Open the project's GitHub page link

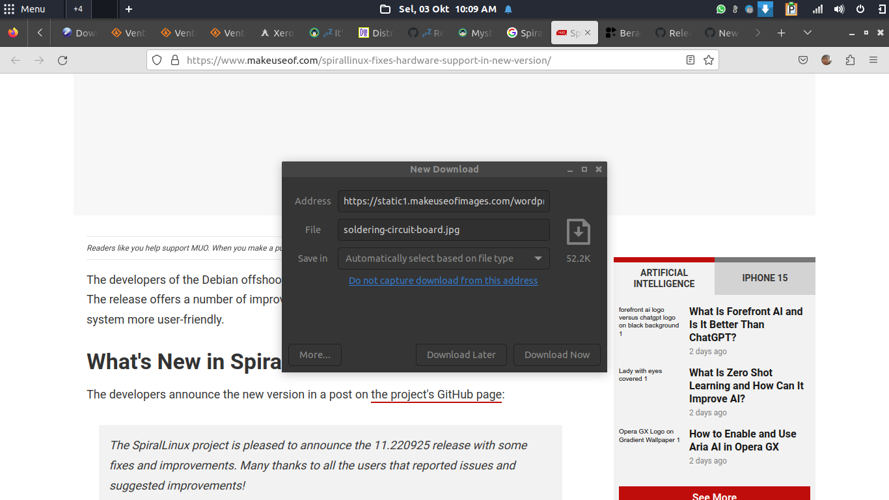(436, 395)
